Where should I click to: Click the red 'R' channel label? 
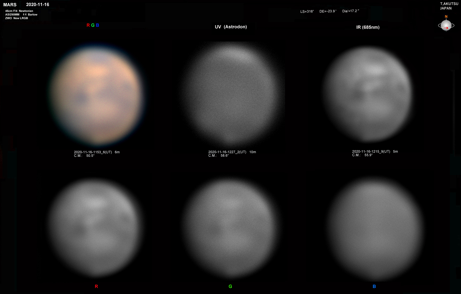tap(96, 286)
